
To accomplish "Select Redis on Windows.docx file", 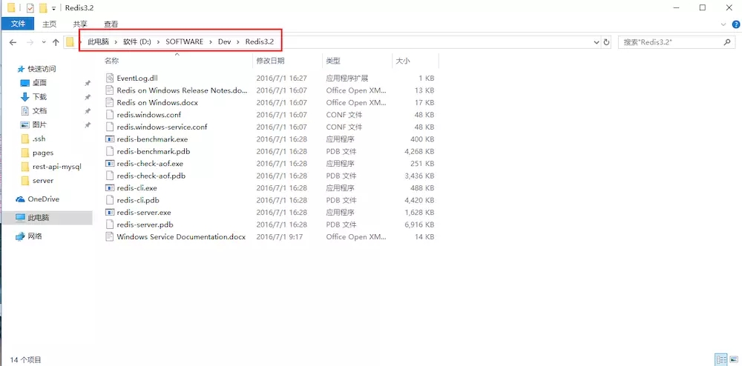I will 157,102.
